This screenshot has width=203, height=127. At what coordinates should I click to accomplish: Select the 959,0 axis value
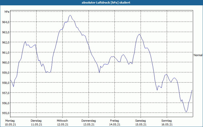(6, 73)
